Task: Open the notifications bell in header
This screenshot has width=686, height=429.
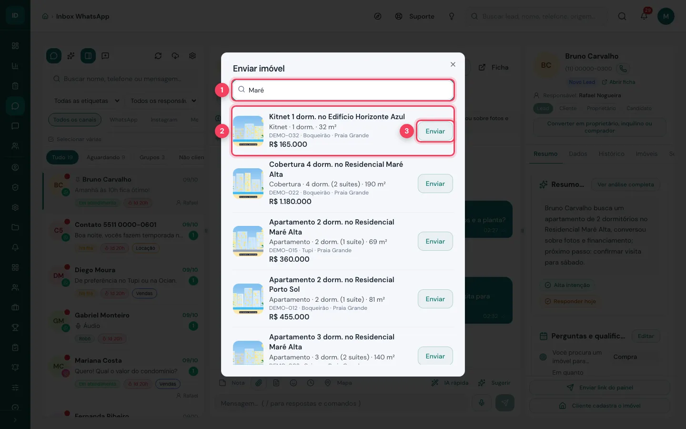Action: 644,16
